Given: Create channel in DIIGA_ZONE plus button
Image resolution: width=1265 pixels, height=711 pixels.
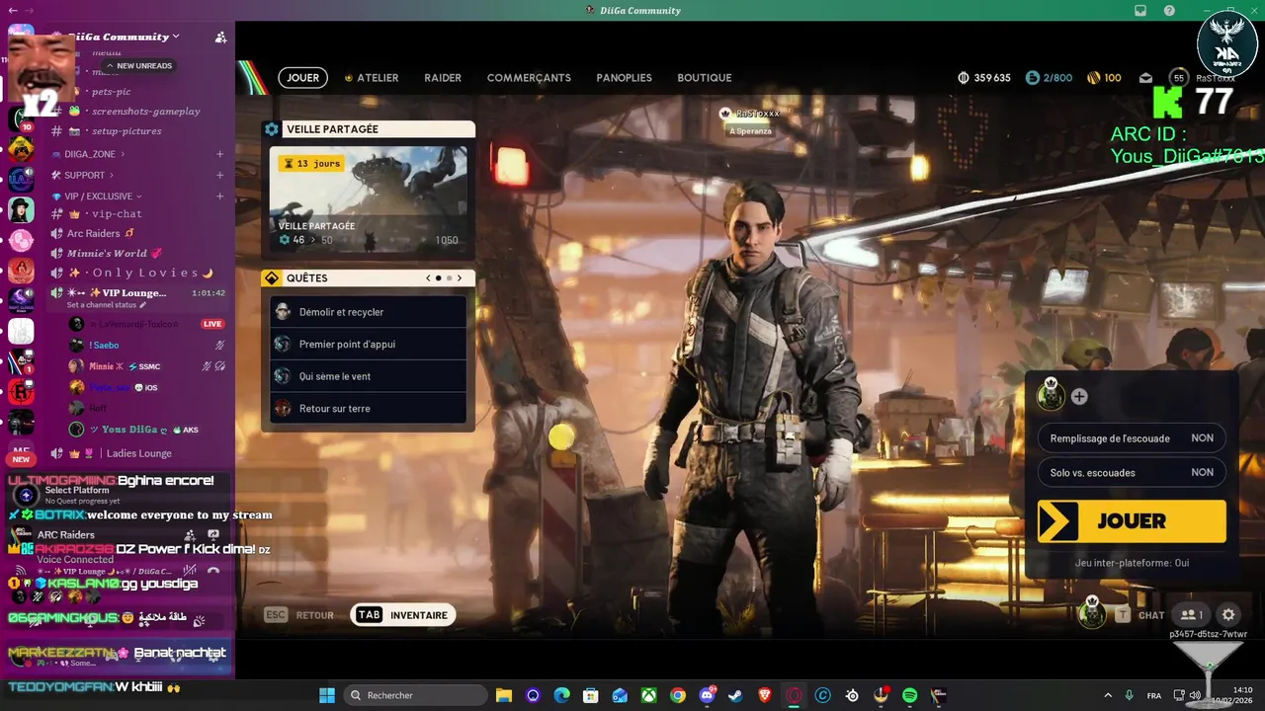Looking at the screenshot, I should (219, 154).
